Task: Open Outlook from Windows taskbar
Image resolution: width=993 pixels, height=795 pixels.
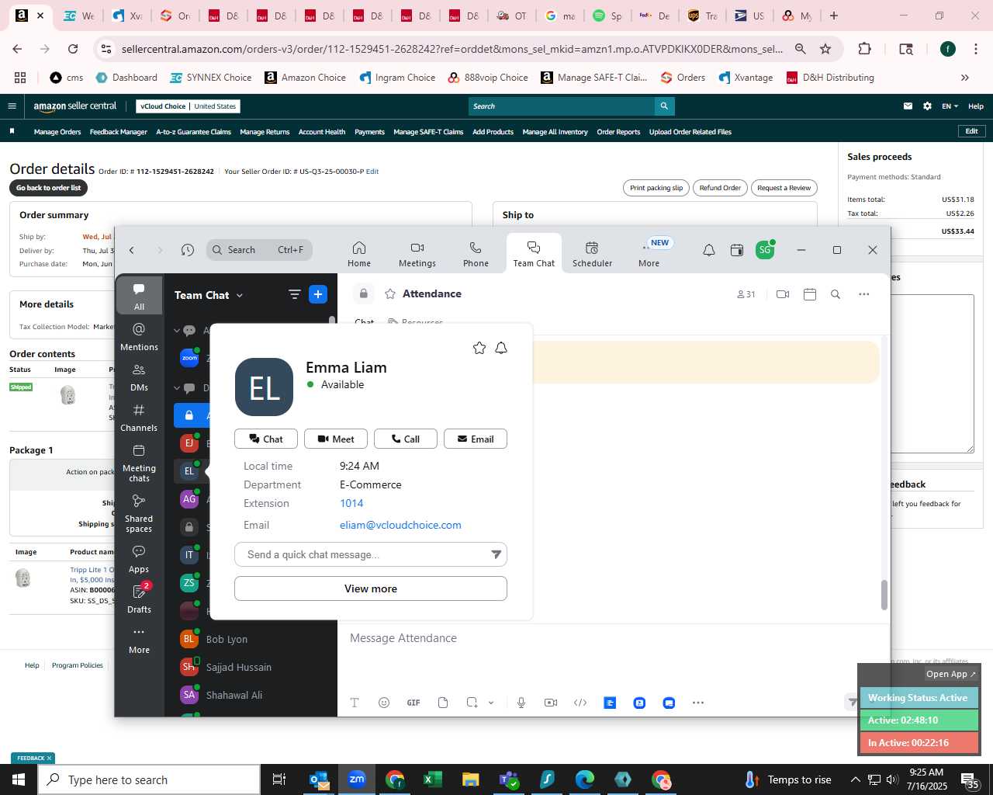Action: 319,779
